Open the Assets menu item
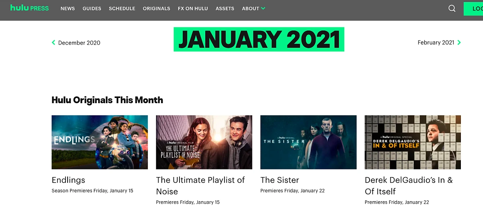Image resolution: width=483 pixels, height=212 pixels. point(225,8)
